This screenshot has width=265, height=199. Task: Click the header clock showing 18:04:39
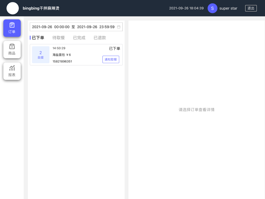point(186,8)
